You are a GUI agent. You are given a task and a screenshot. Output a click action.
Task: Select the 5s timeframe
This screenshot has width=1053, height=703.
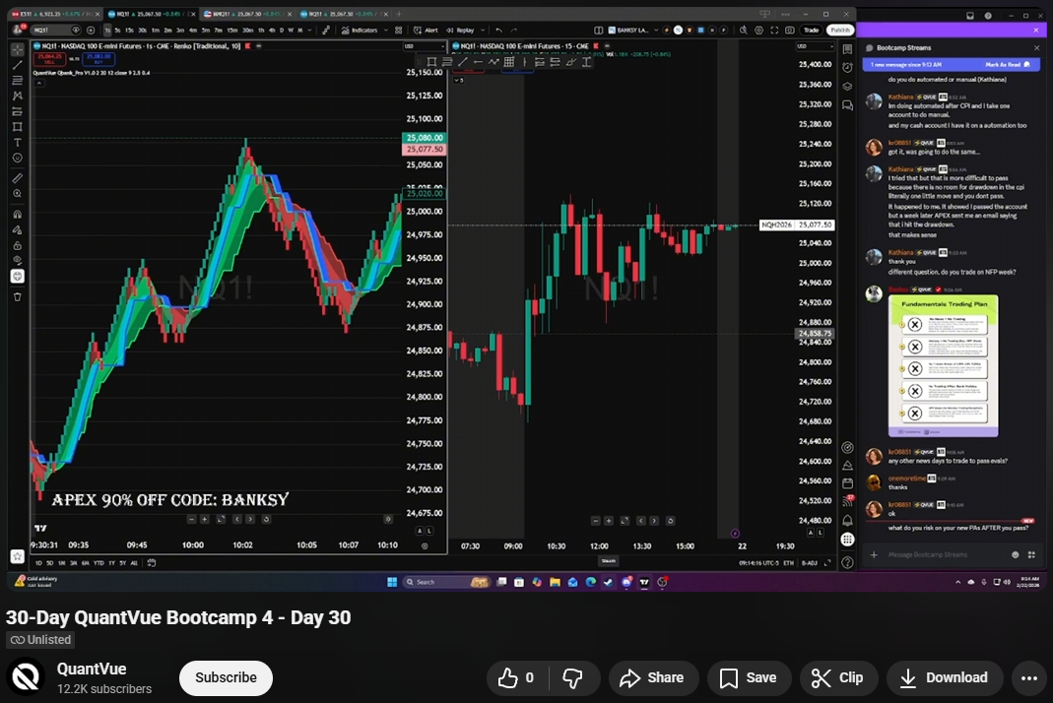pyautogui.click(x=117, y=31)
